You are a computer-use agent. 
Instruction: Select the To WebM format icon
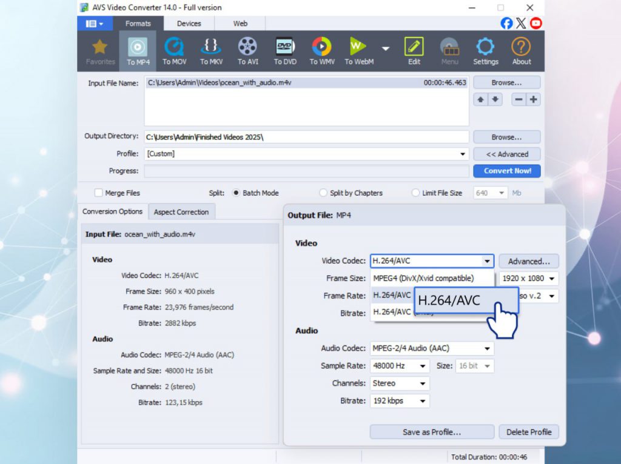click(x=358, y=47)
